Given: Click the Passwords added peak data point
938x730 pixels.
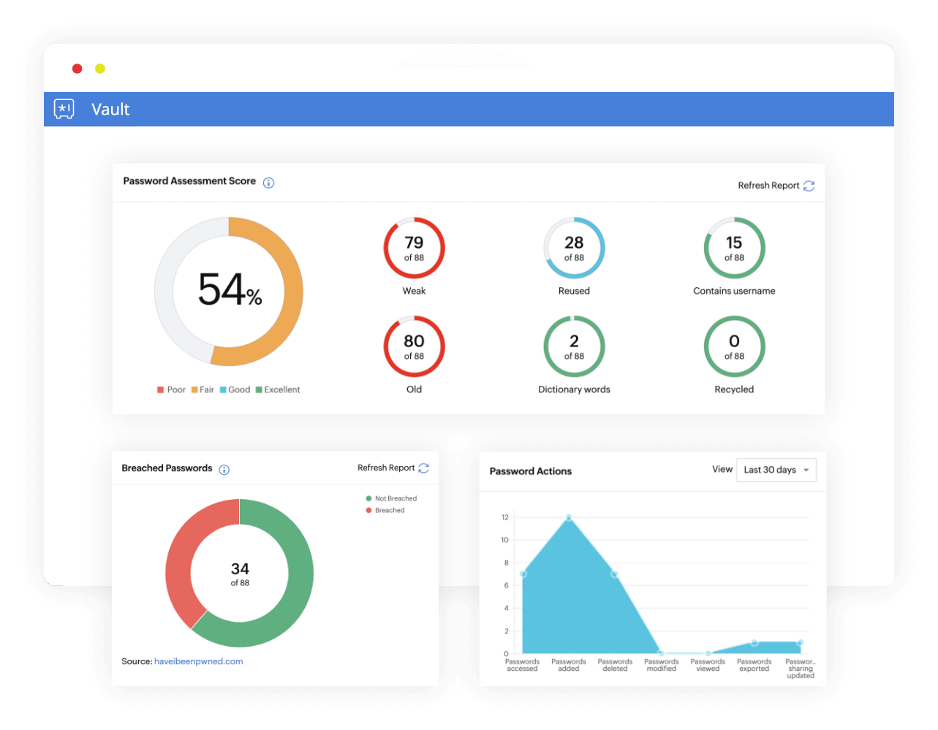Looking at the screenshot, I should click(x=569, y=517).
